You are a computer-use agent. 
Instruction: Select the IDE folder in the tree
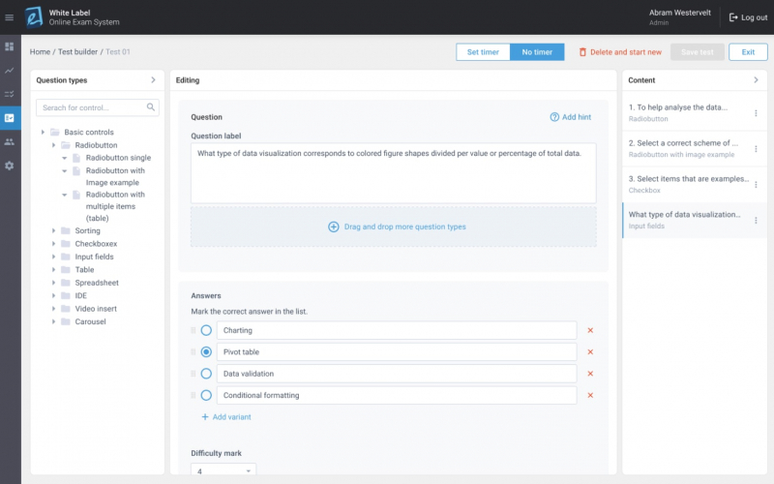pyautogui.click(x=80, y=295)
